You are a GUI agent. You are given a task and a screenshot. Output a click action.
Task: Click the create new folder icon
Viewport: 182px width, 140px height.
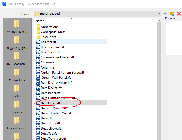click(x=172, y=14)
